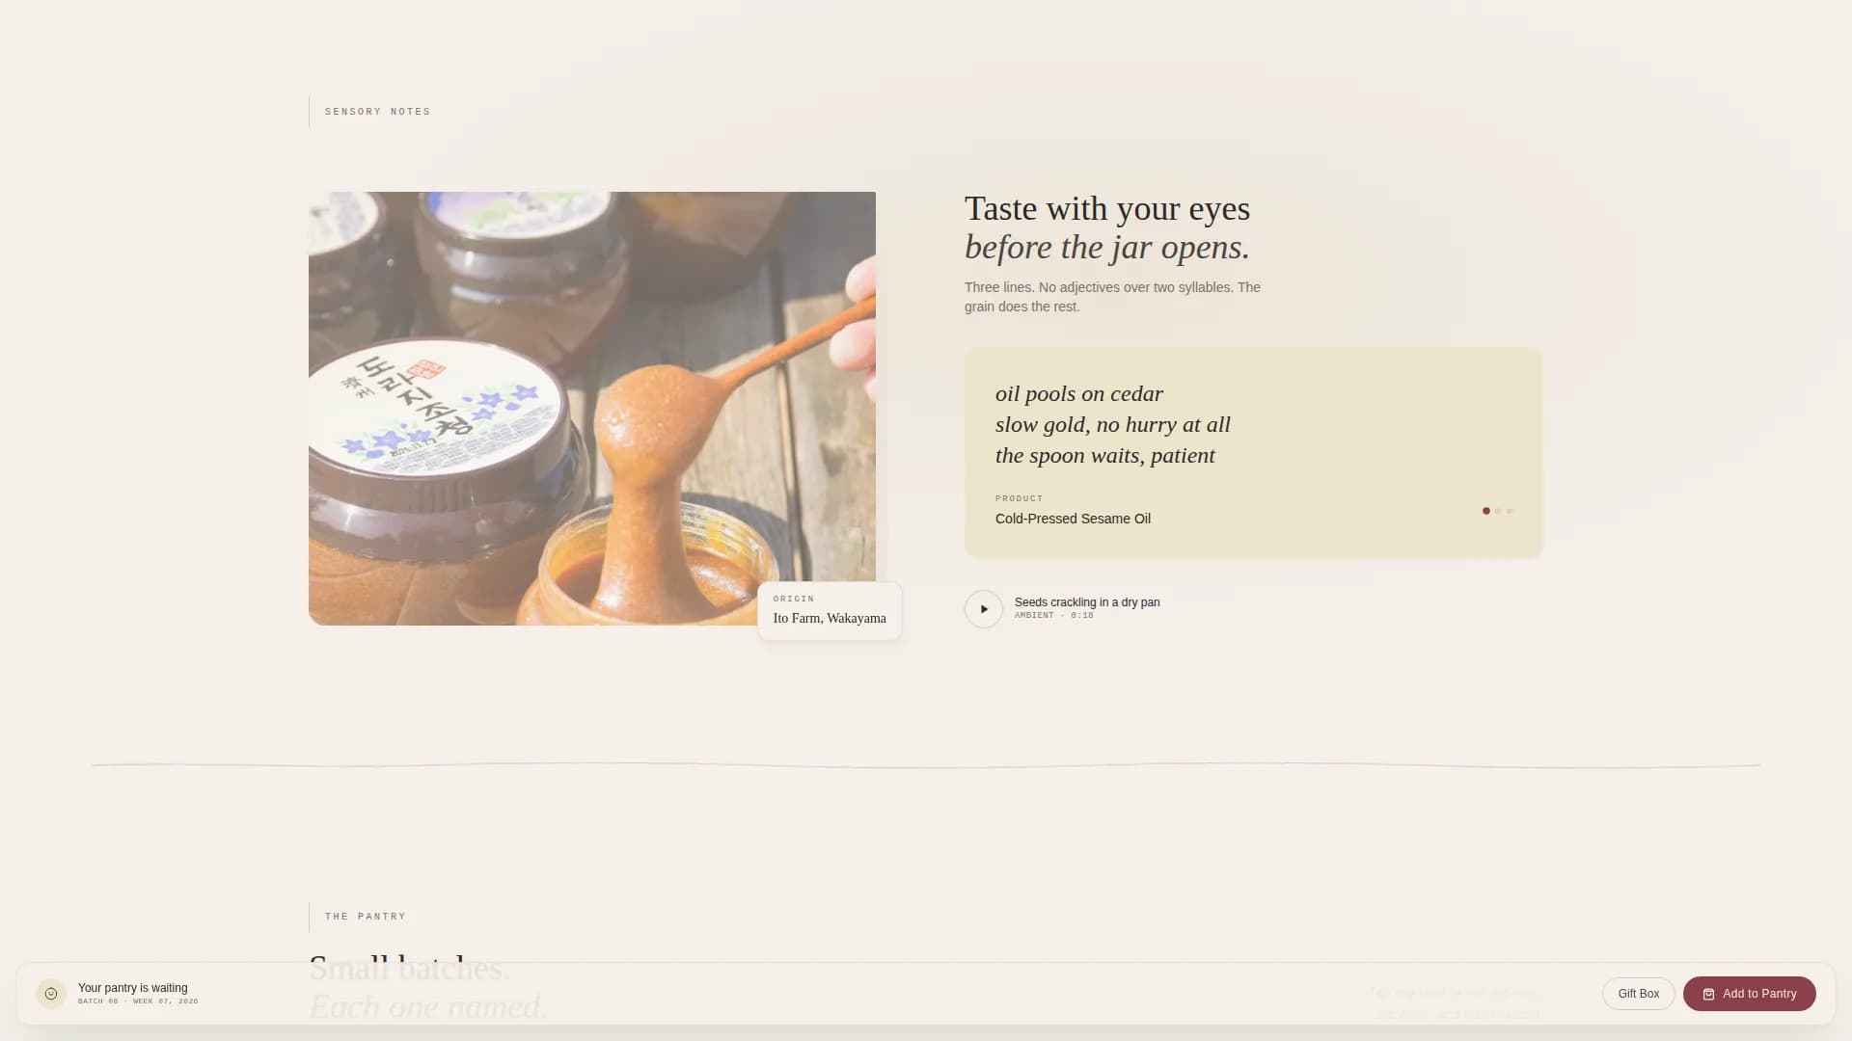
Task: Click the haiku line 'slow gold, no hurry at all'
Action: pos(1113,424)
